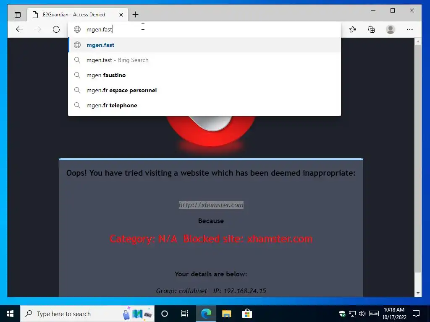Close the Edge browser window
Viewport: 430px width, 322px height.
(x=412, y=10)
